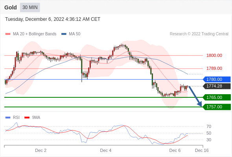This screenshot has width=232, height=157.
Task: Click the RSI legend label
Action: tap(16, 118)
